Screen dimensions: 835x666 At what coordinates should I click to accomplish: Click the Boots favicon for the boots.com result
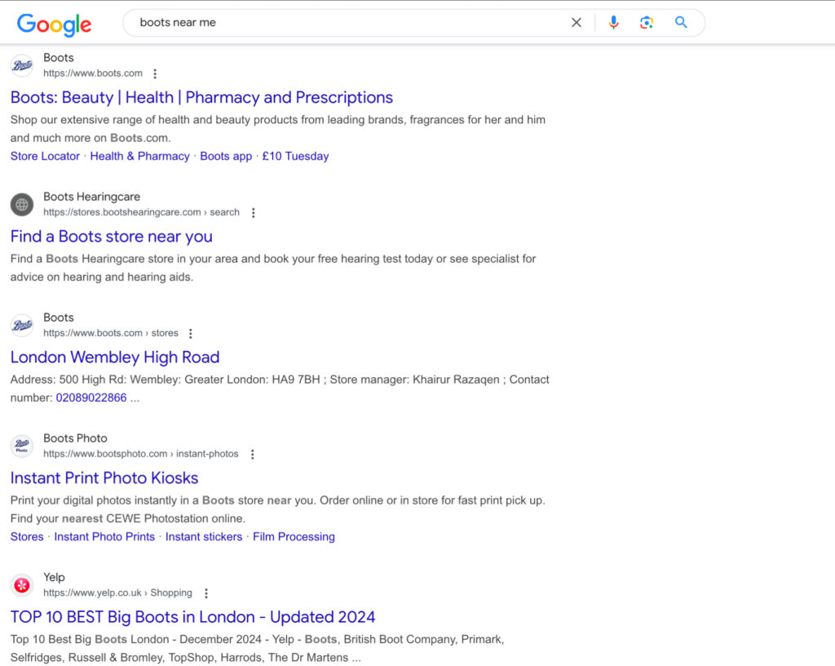pyautogui.click(x=22, y=65)
